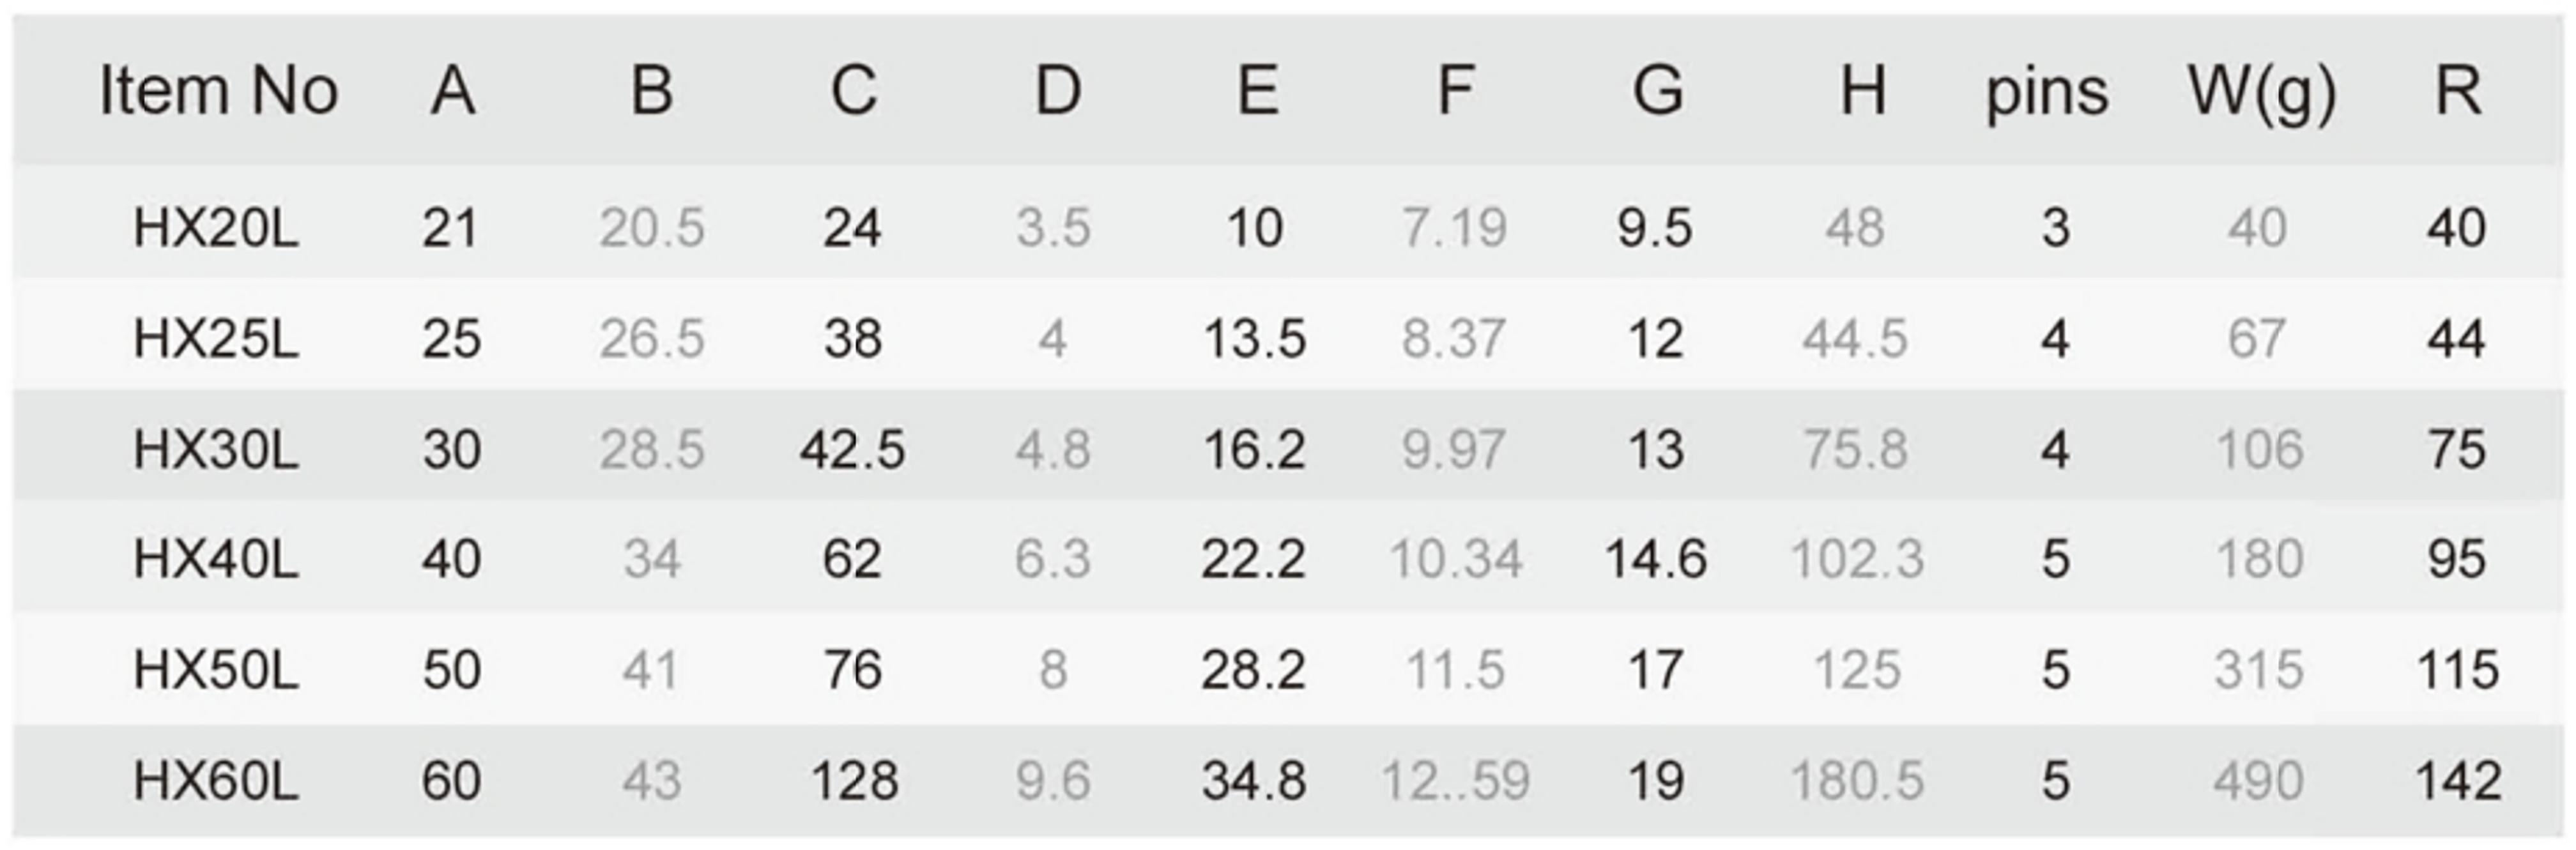
Task: Select the 13.5 value in column E
Action: point(1254,339)
